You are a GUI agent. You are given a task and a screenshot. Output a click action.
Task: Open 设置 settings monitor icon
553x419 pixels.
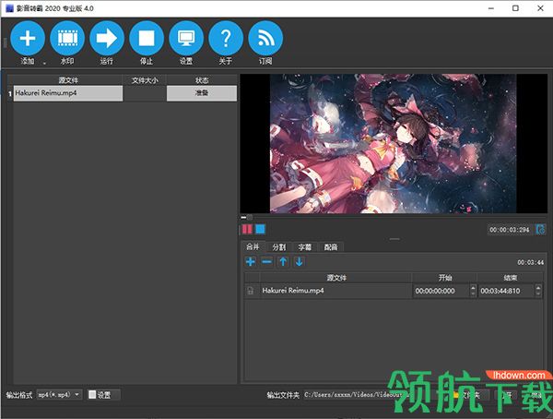coord(186,38)
